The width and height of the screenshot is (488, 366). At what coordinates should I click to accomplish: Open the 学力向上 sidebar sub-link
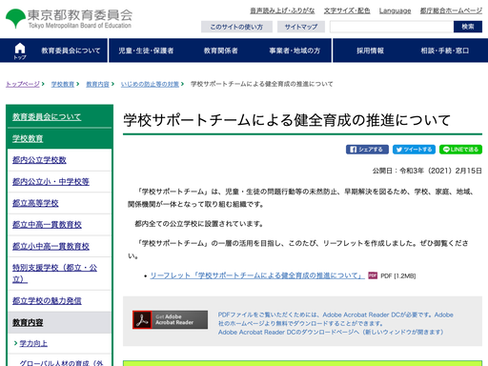33,343
